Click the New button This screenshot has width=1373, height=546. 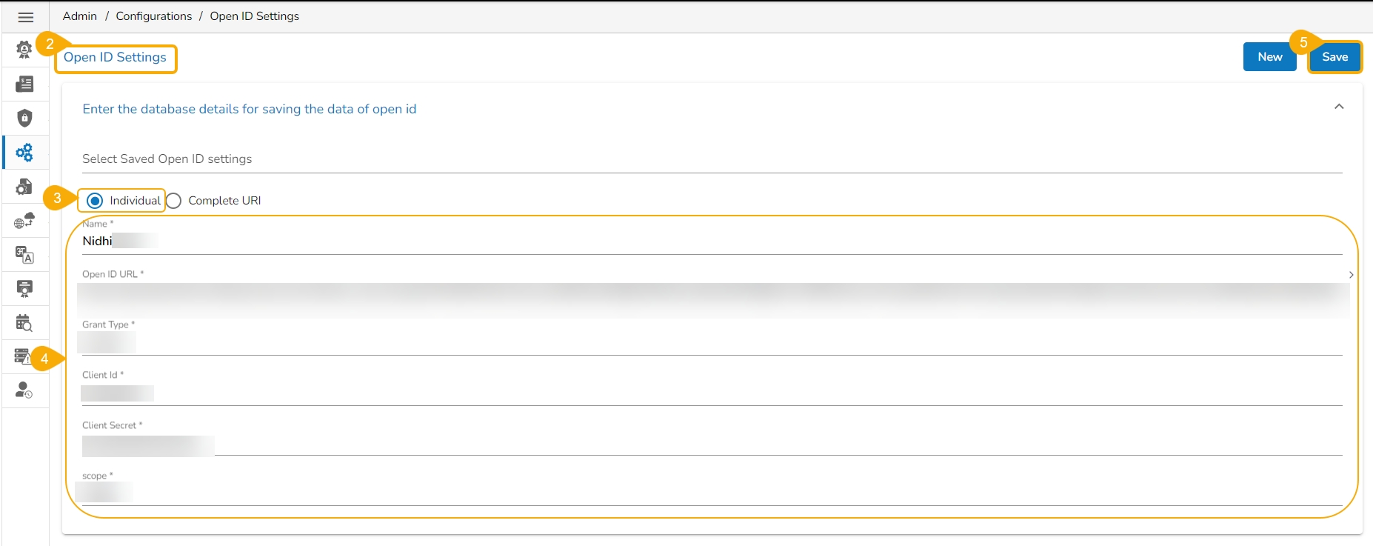click(x=1269, y=57)
